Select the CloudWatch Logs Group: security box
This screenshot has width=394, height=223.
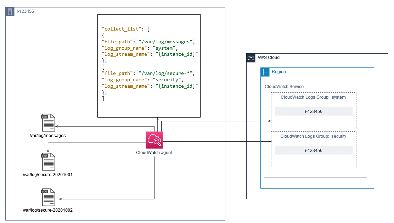pos(314,148)
